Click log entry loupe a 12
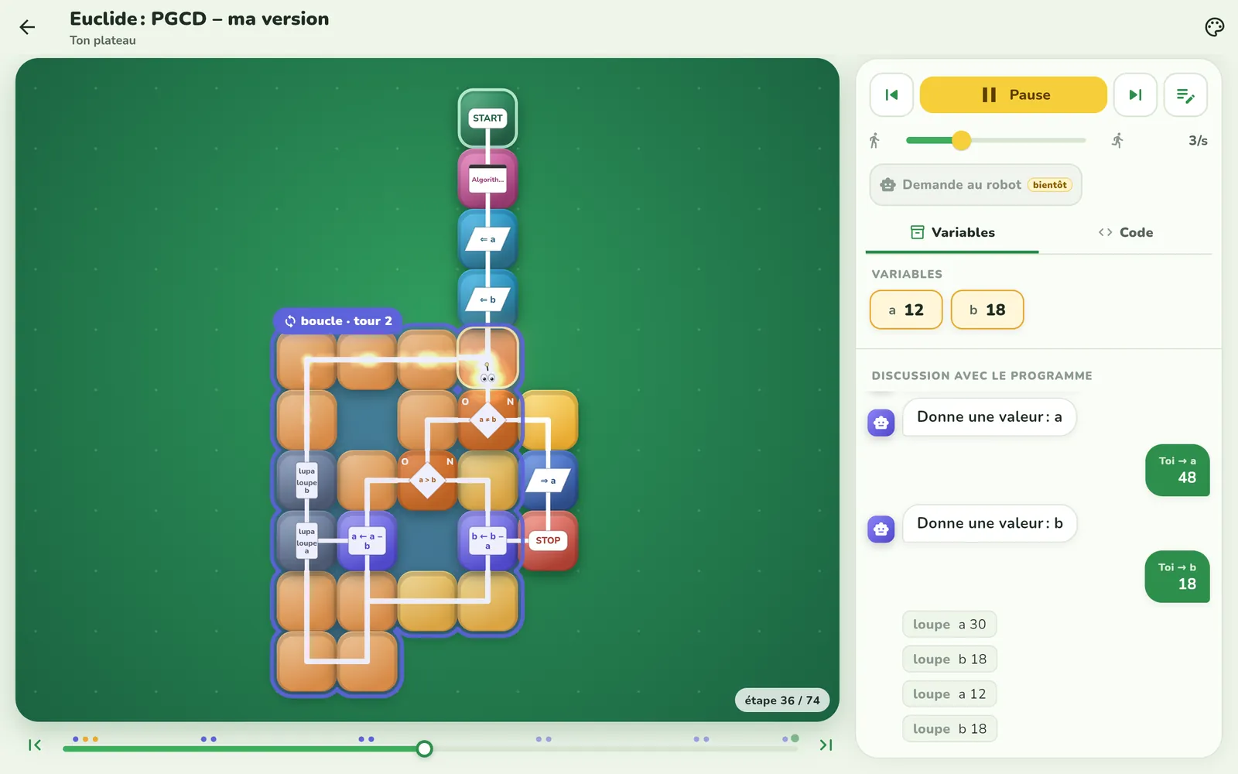Screen dimensions: 1238x774 949,694
